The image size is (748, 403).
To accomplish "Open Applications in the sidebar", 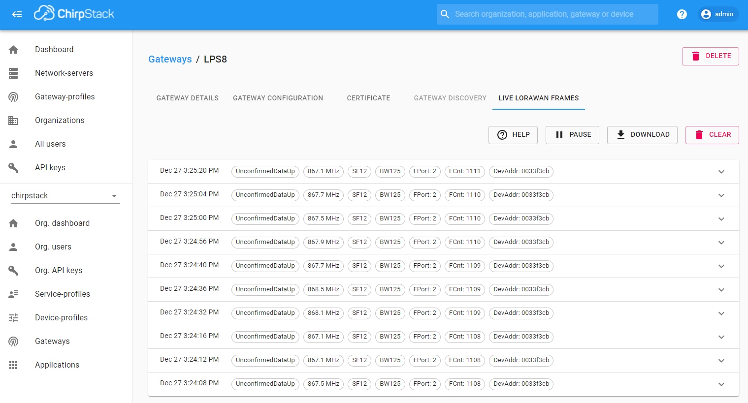I will (66, 365).
